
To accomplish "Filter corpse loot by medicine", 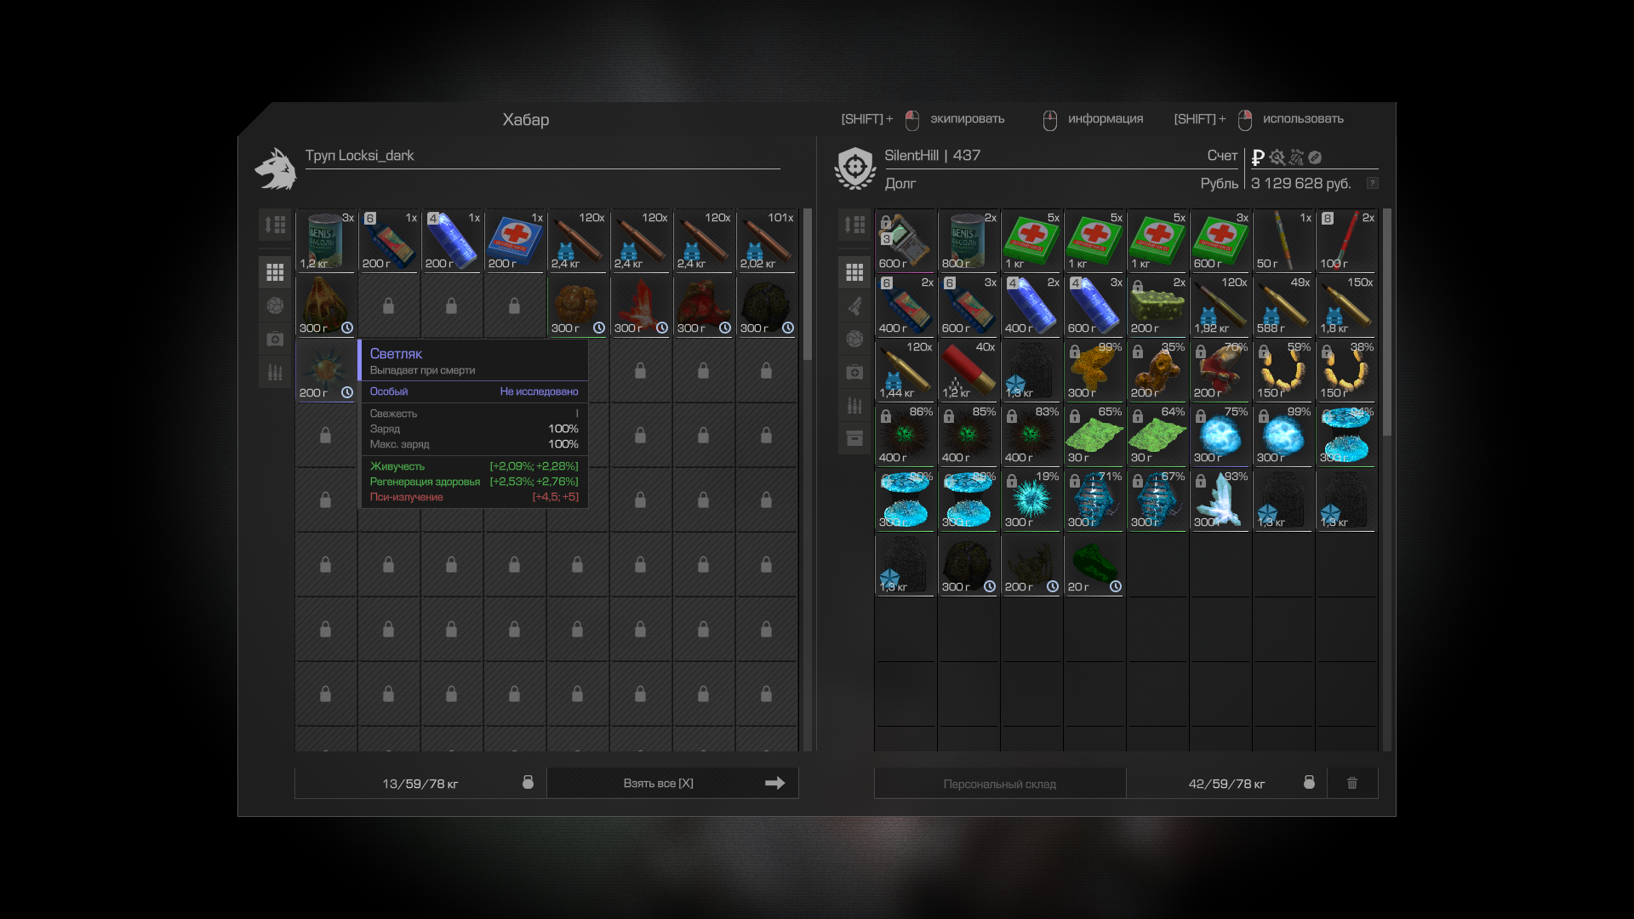I will pos(275,339).
